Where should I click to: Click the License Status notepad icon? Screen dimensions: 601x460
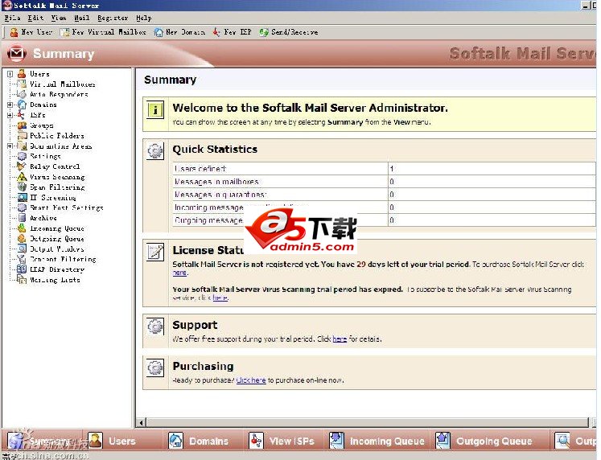pyautogui.click(x=155, y=252)
